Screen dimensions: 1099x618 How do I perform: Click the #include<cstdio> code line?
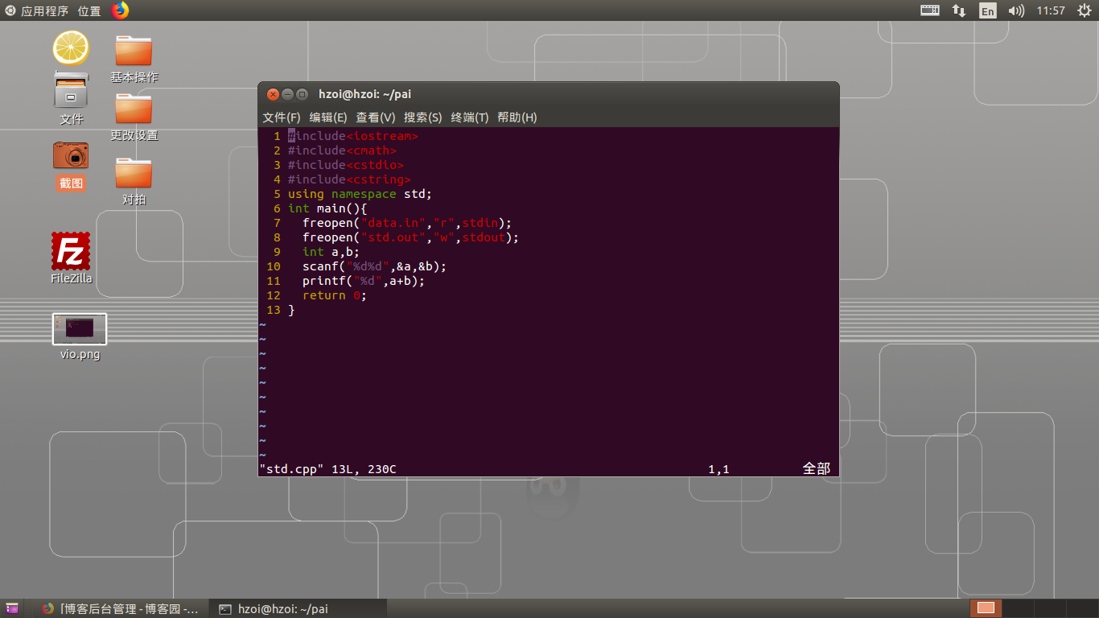(346, 165)
